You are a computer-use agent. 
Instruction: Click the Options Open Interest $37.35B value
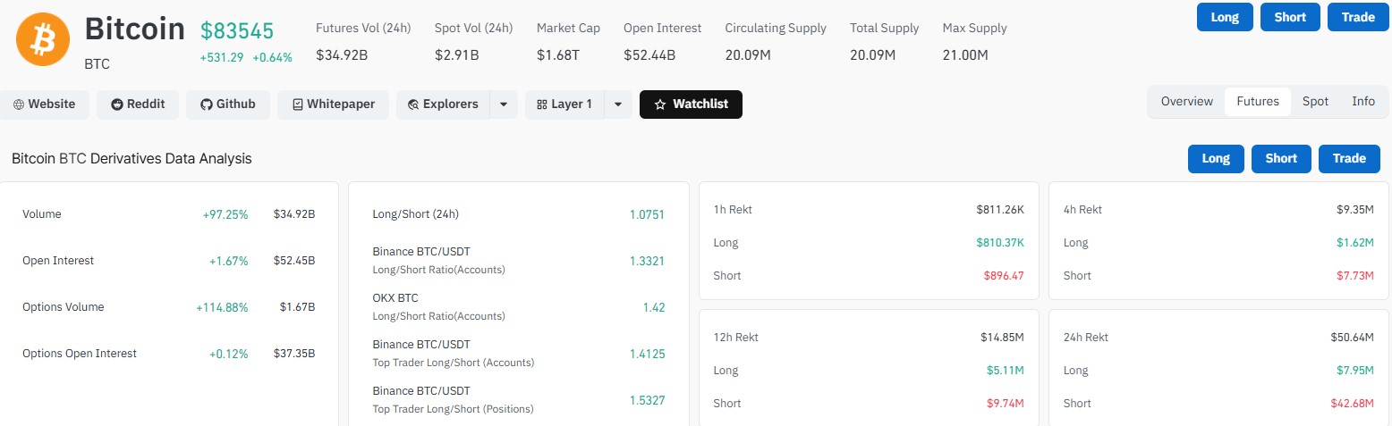click(294, 354)
